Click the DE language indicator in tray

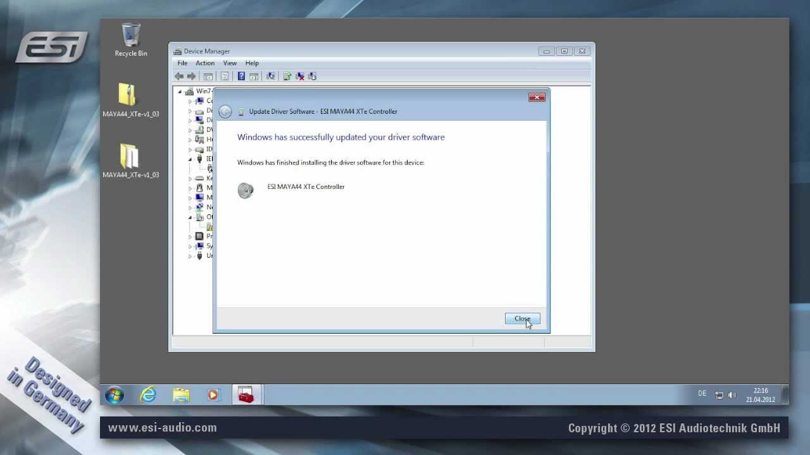tap(702, 394)
